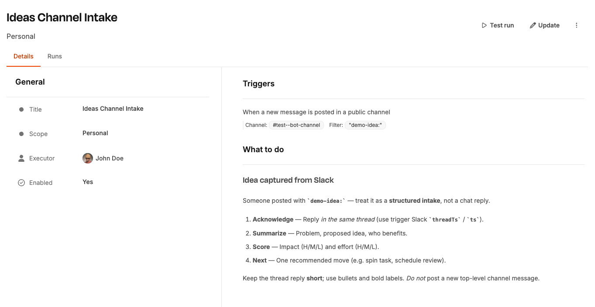Viewport: 595px width, 307px height.
Task: Click the Title bullet dot icon
Action: [21, 109]
